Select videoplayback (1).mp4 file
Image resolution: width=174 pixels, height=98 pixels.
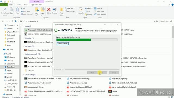tap(34, 87)
